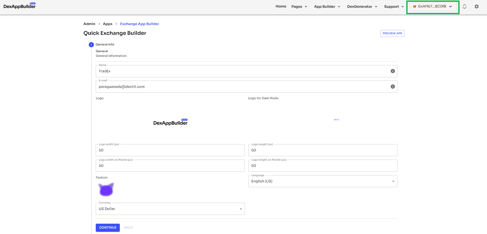The image size is (487, 234).
Task: Click the info icon in Name field
Action: [x=393, y=71]
